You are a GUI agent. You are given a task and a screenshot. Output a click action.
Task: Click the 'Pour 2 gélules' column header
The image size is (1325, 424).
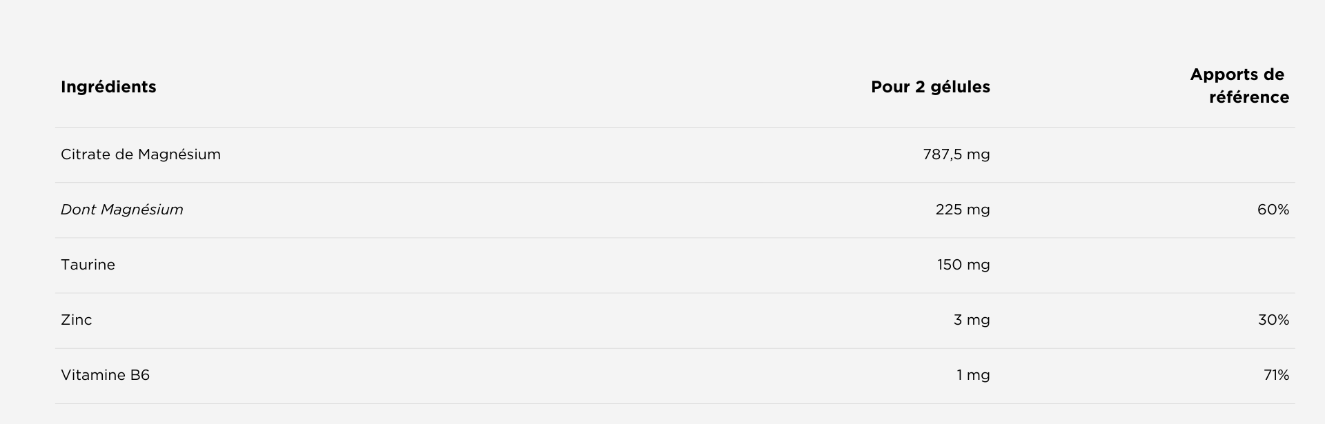coord(930,87)
